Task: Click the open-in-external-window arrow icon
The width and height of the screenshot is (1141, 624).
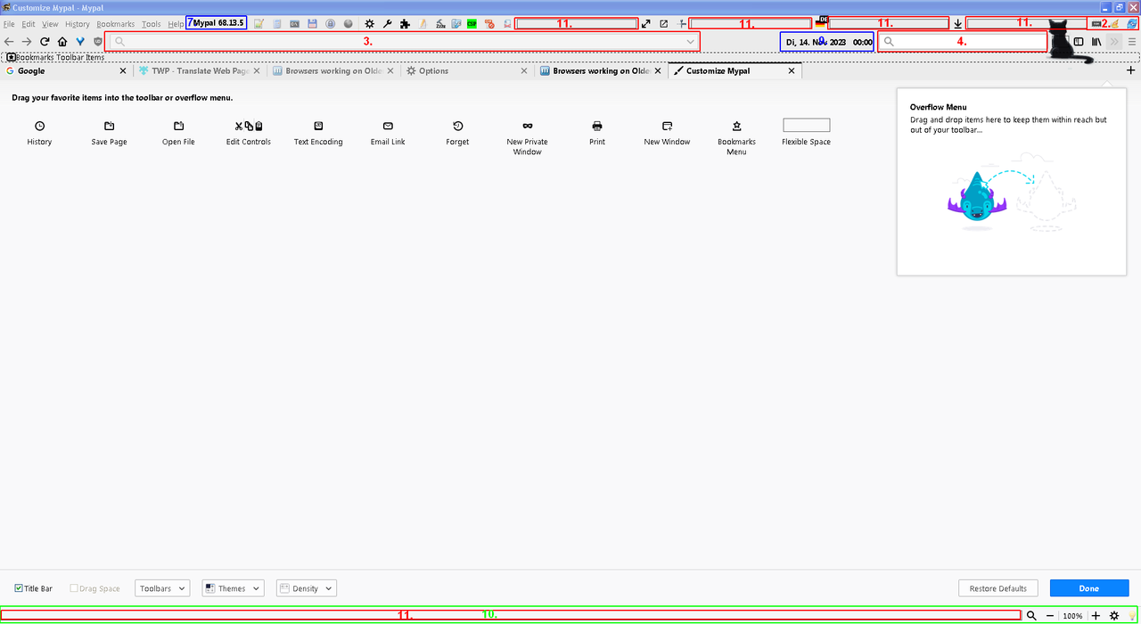Action: coord(664,23)
